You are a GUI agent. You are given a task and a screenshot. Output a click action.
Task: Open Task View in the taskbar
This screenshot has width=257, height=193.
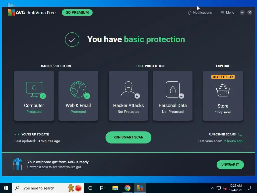[x=102, y=188]
